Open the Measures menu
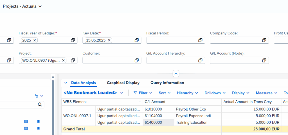288x135 pixels. 267,93
